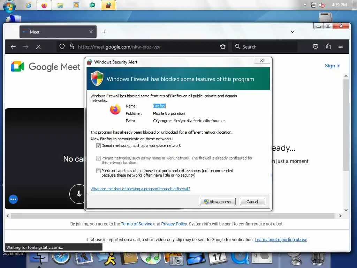Click the meet.google.com address bar

point(142,47)
